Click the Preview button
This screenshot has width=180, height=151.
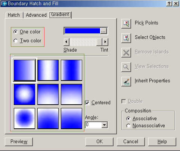point(19,142)
